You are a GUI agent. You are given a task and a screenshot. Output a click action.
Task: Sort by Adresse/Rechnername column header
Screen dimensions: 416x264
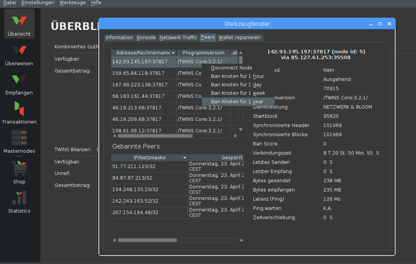click(x=144, y=53)
